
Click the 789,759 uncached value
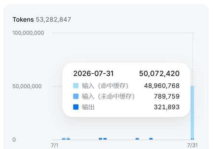click(x=167, y=96)
